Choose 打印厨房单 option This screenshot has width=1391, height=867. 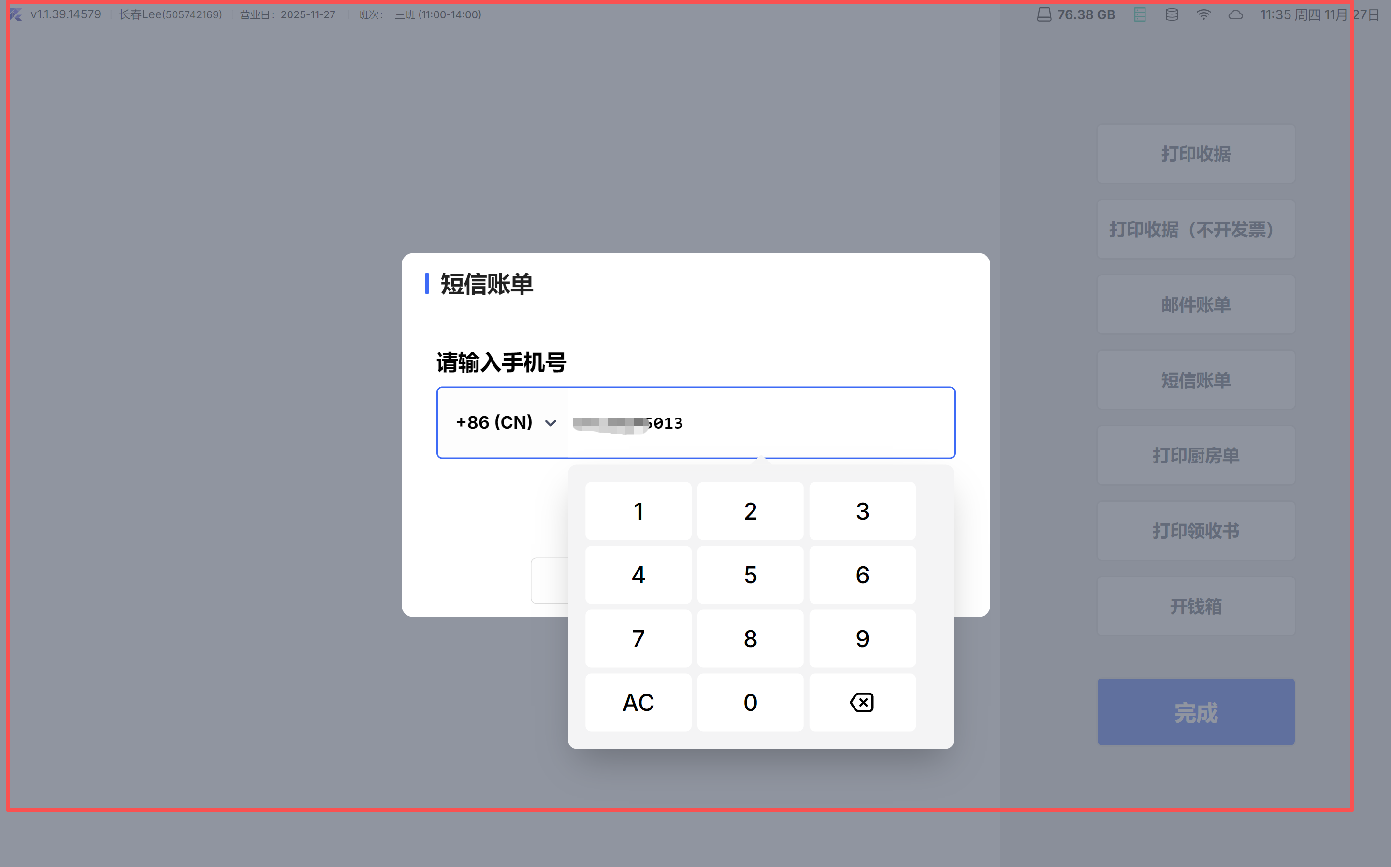point(1195,455)
